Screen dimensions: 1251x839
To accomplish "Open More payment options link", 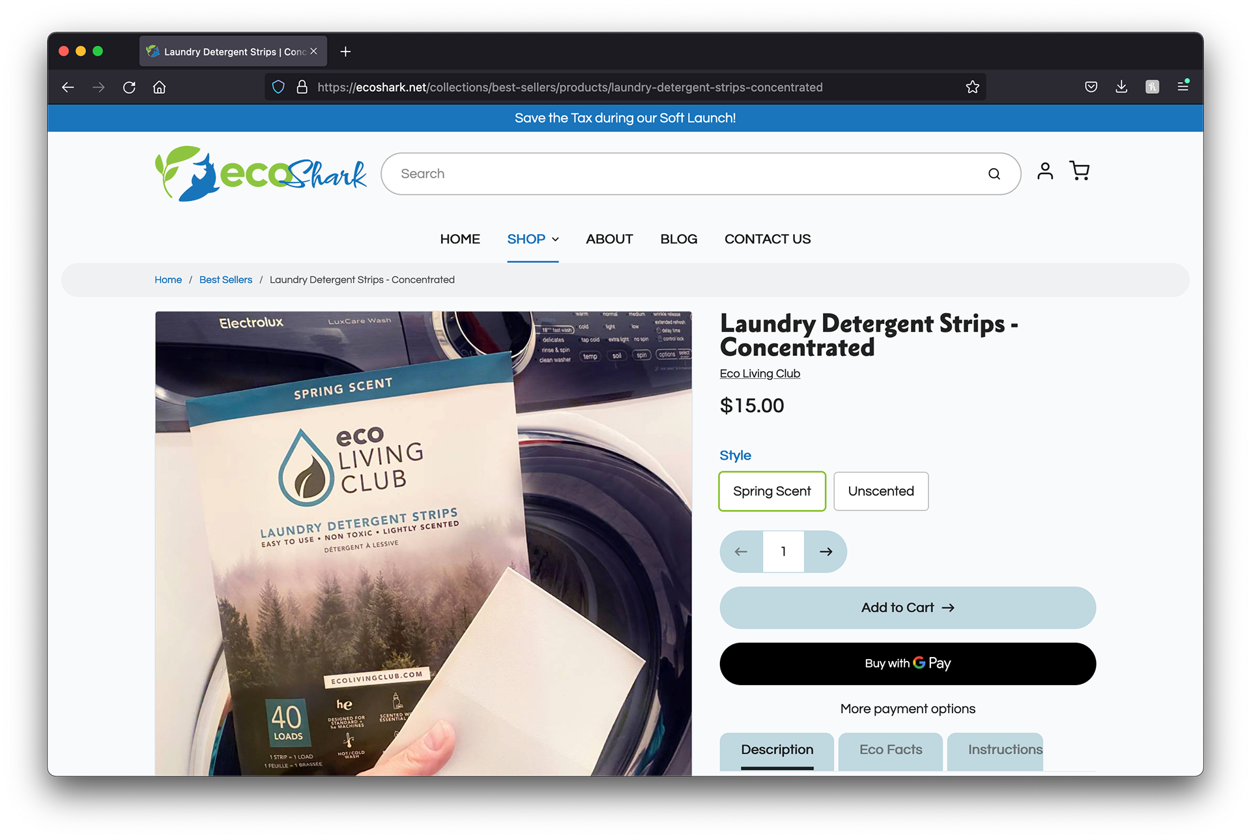I will coord(908,709).
